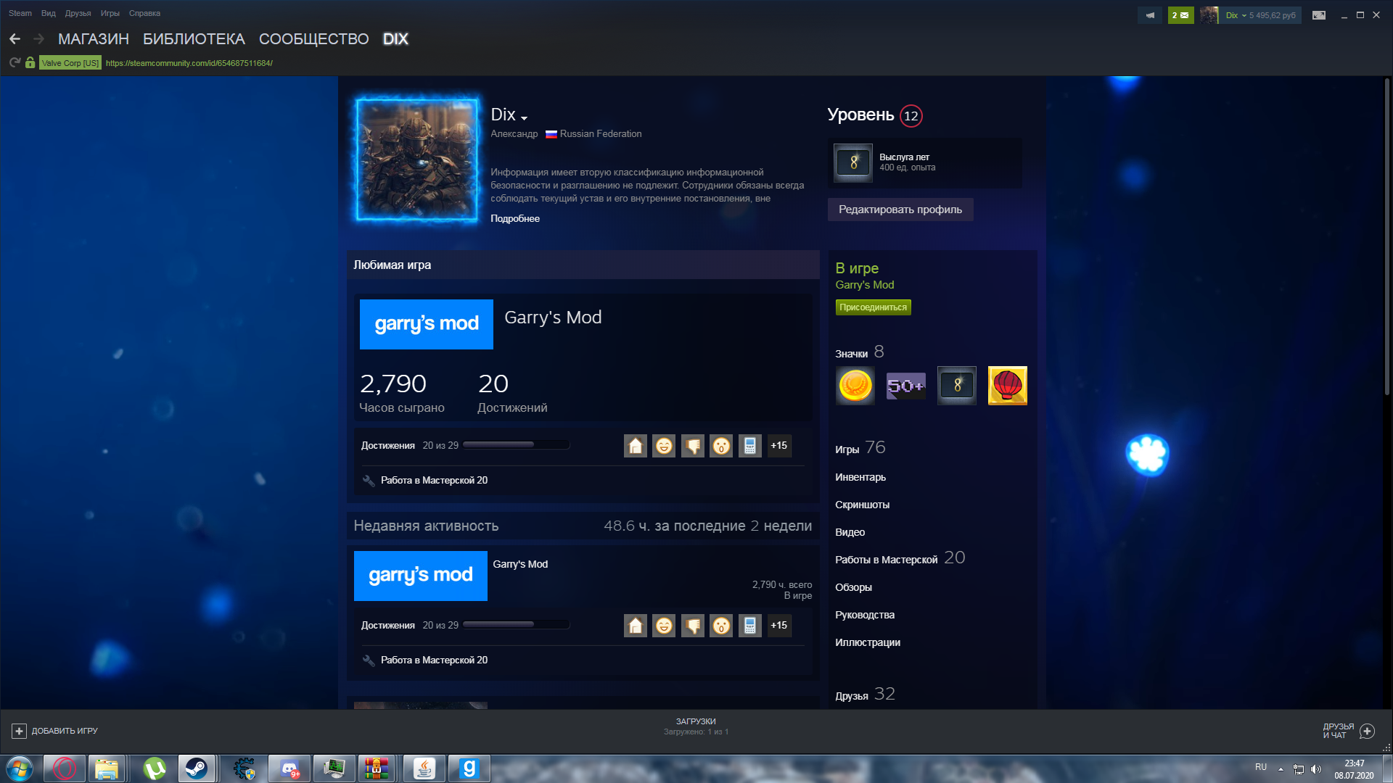Open Opera browser from the taskbar
The image size is (1393, 783).
(64, 768)
